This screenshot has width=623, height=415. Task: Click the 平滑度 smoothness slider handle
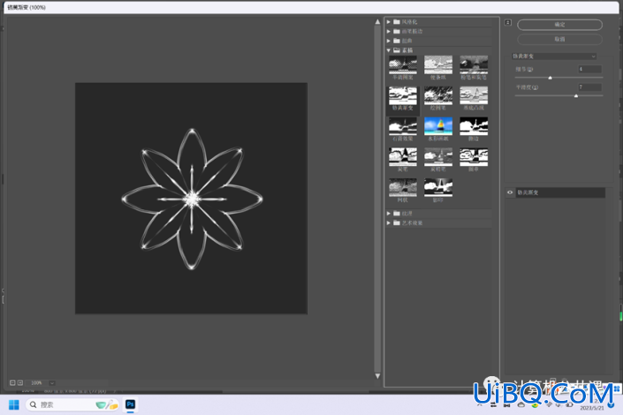tap(576, 95)
